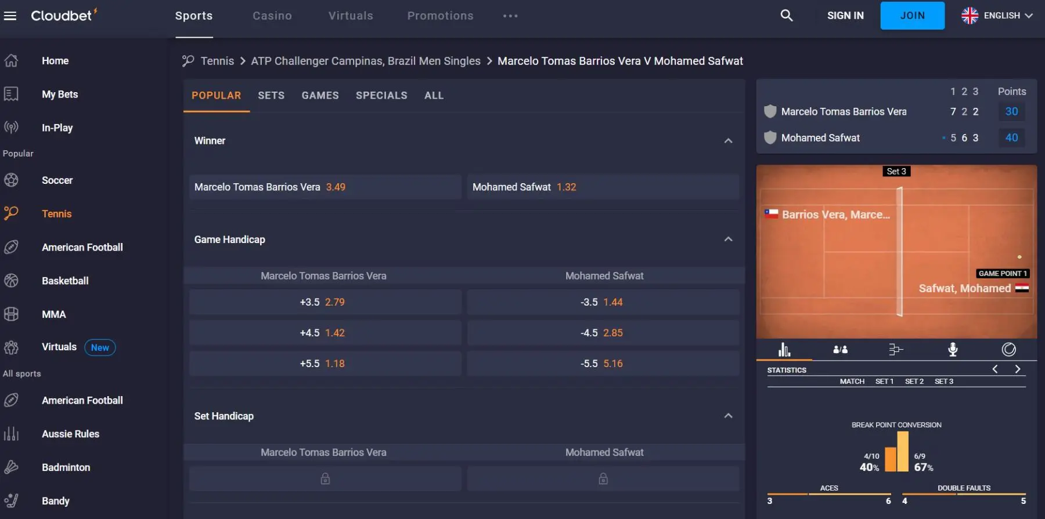Collapse the Game Handicap market
Screen dimensions: 1045x519
pyautogui.click(x=728, y=239)
